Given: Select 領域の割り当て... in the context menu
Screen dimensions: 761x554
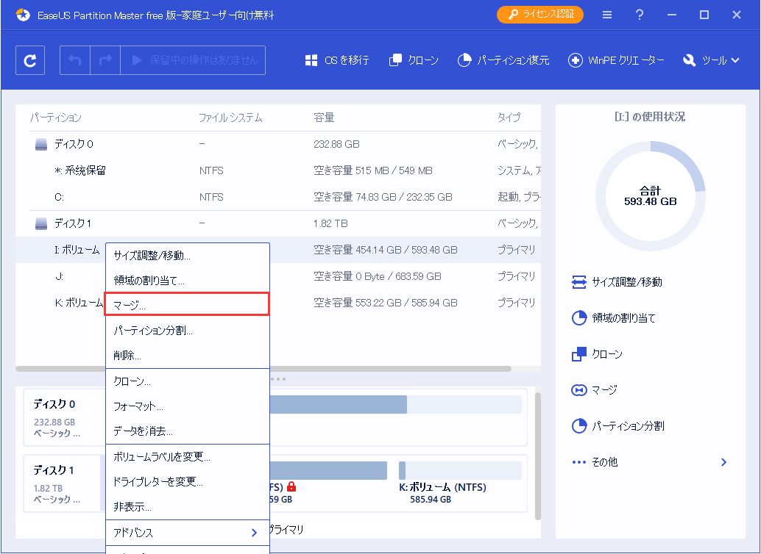Looking at the screenshot, I should tap(188, 281).
